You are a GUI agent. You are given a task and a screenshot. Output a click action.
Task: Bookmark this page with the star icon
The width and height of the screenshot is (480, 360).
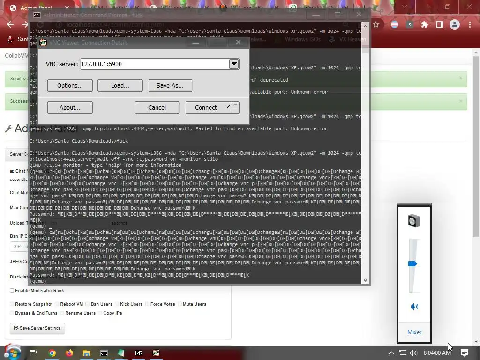[x=376, y=24]
